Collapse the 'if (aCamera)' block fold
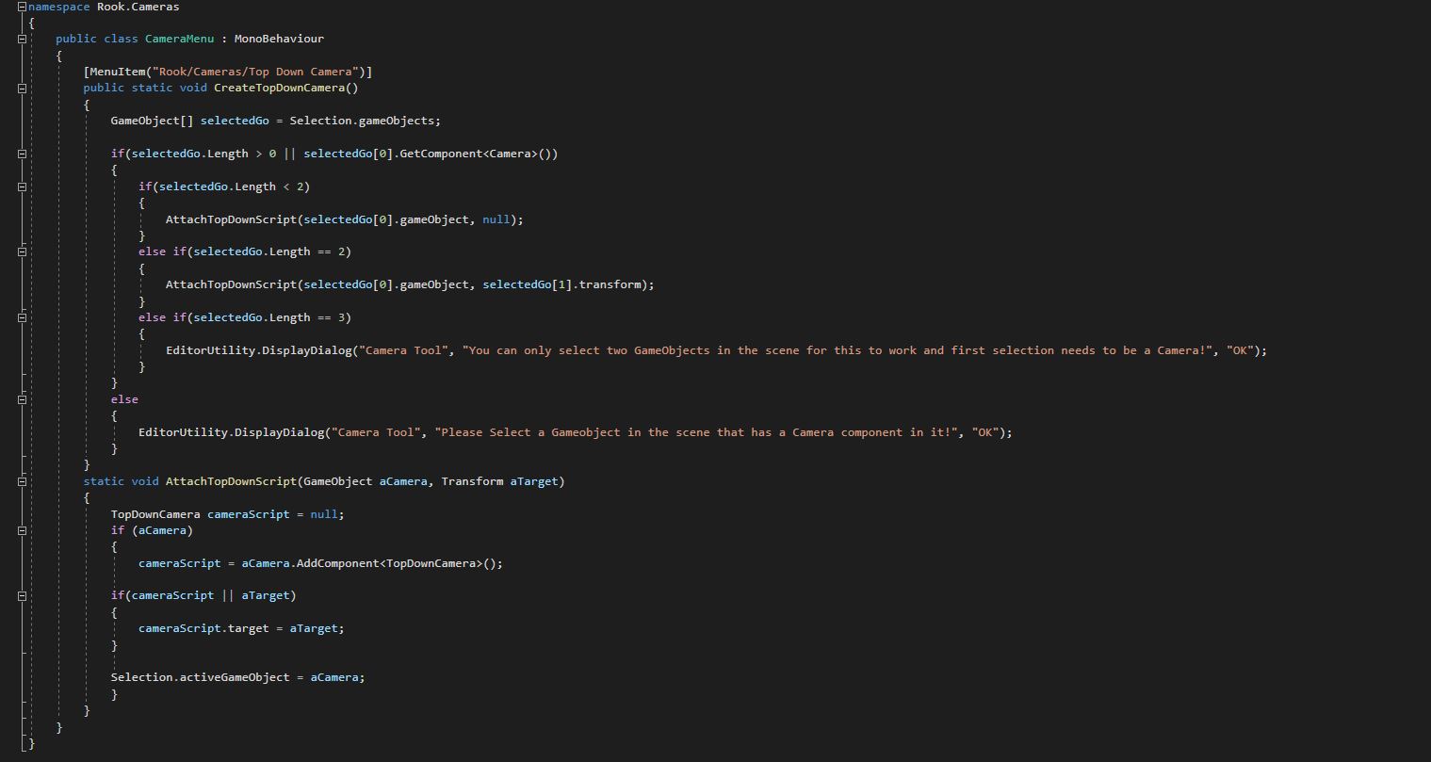Viewport: 1431px width, 762px height. 22,530
